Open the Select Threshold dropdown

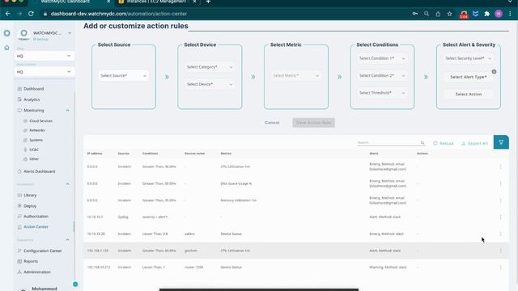pos(382,93)
